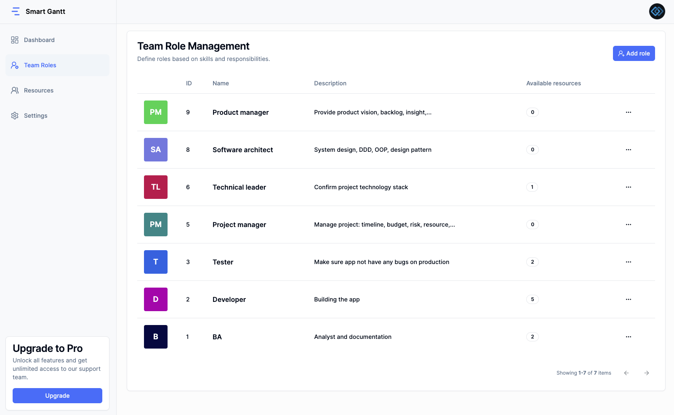Open the more options menu for Project manager

tap(629, 225)
